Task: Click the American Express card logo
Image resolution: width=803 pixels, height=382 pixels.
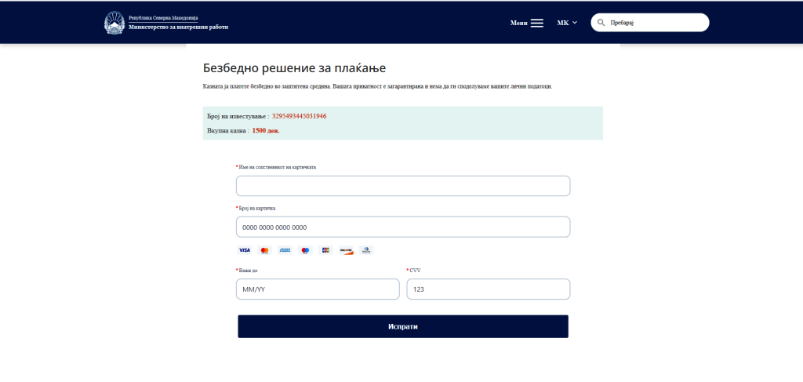Action: coord(285,250)
